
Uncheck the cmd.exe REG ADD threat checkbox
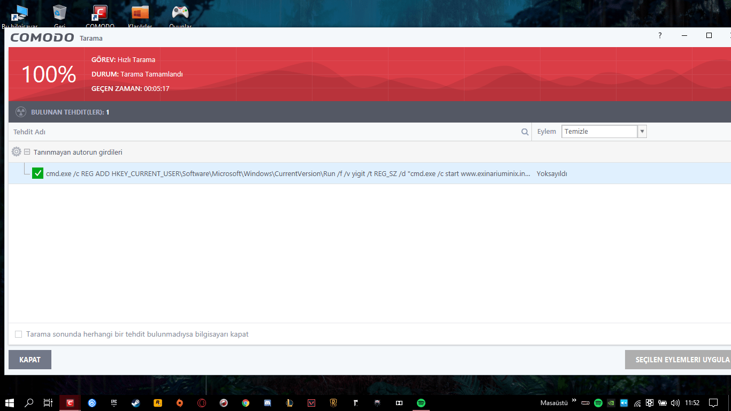37,173
